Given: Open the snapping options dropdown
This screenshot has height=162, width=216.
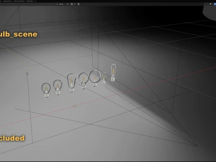Looking at the screenshot, I should coord(75,4).
